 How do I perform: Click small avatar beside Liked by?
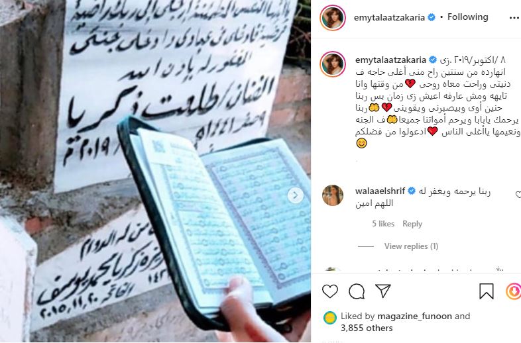pyautogui.click(x=329, y=318)
